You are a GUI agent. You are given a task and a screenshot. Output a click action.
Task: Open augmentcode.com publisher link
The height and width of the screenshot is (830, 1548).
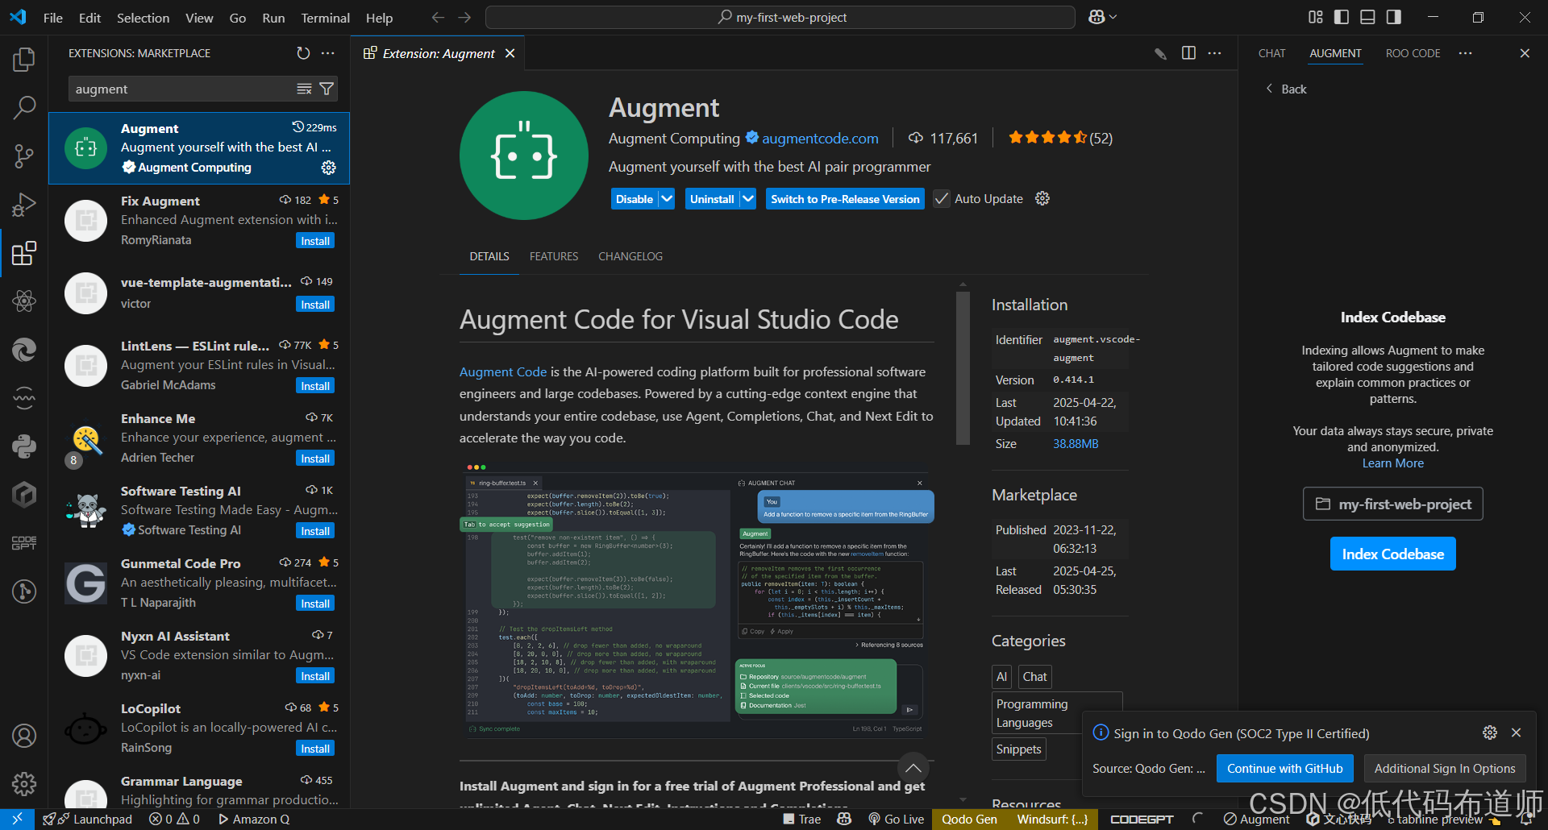(820, 138)
